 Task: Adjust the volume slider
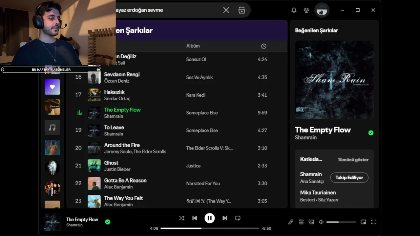341,222
